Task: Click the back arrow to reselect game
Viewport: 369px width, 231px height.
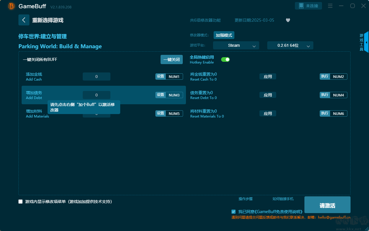Action: pos(24,20)
